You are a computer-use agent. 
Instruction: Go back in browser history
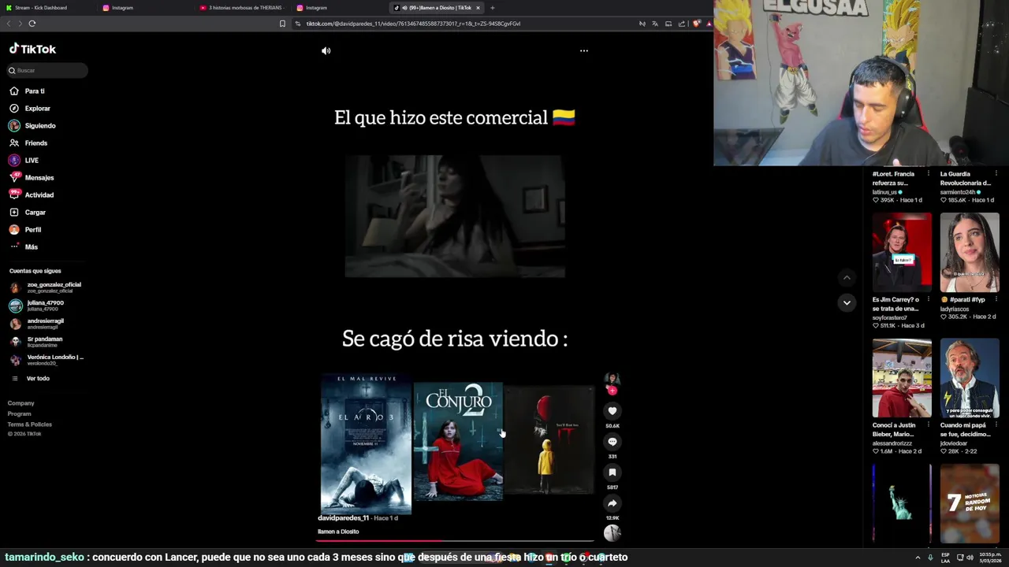coord(9,24)
